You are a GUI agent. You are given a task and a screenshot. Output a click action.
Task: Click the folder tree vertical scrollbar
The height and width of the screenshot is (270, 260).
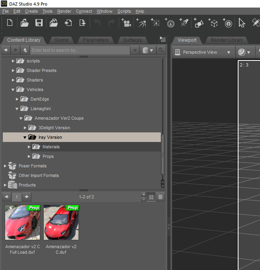(x=162, y=155)
